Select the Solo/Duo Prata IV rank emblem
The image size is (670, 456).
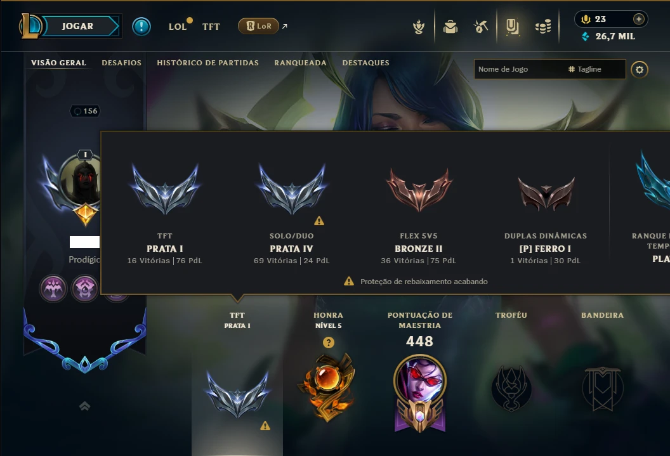[x=291, y=190]
